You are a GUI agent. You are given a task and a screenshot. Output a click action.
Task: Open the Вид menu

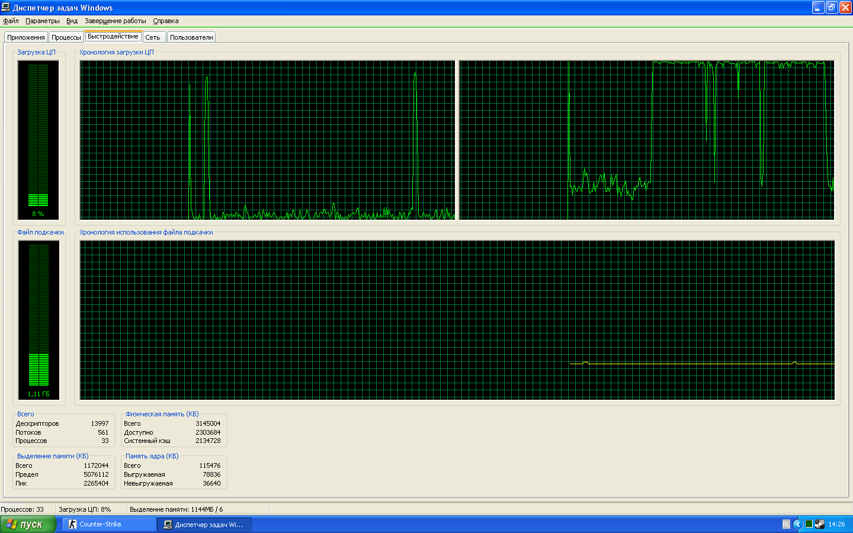(x=72, y=21)
